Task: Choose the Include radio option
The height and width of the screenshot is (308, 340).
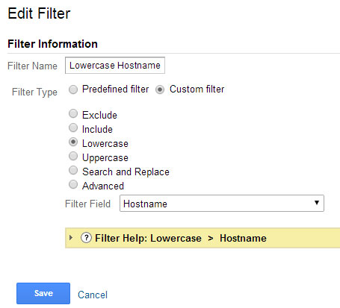Action: 73,128
